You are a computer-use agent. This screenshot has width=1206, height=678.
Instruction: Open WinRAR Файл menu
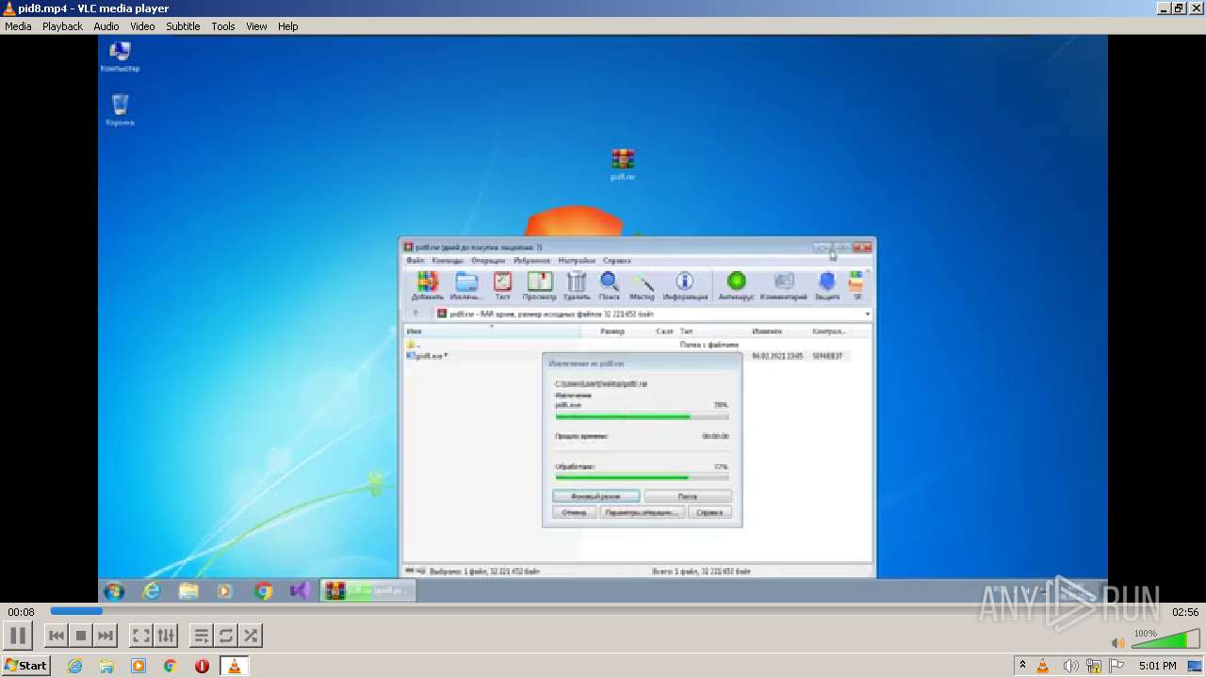pos(415,261)
